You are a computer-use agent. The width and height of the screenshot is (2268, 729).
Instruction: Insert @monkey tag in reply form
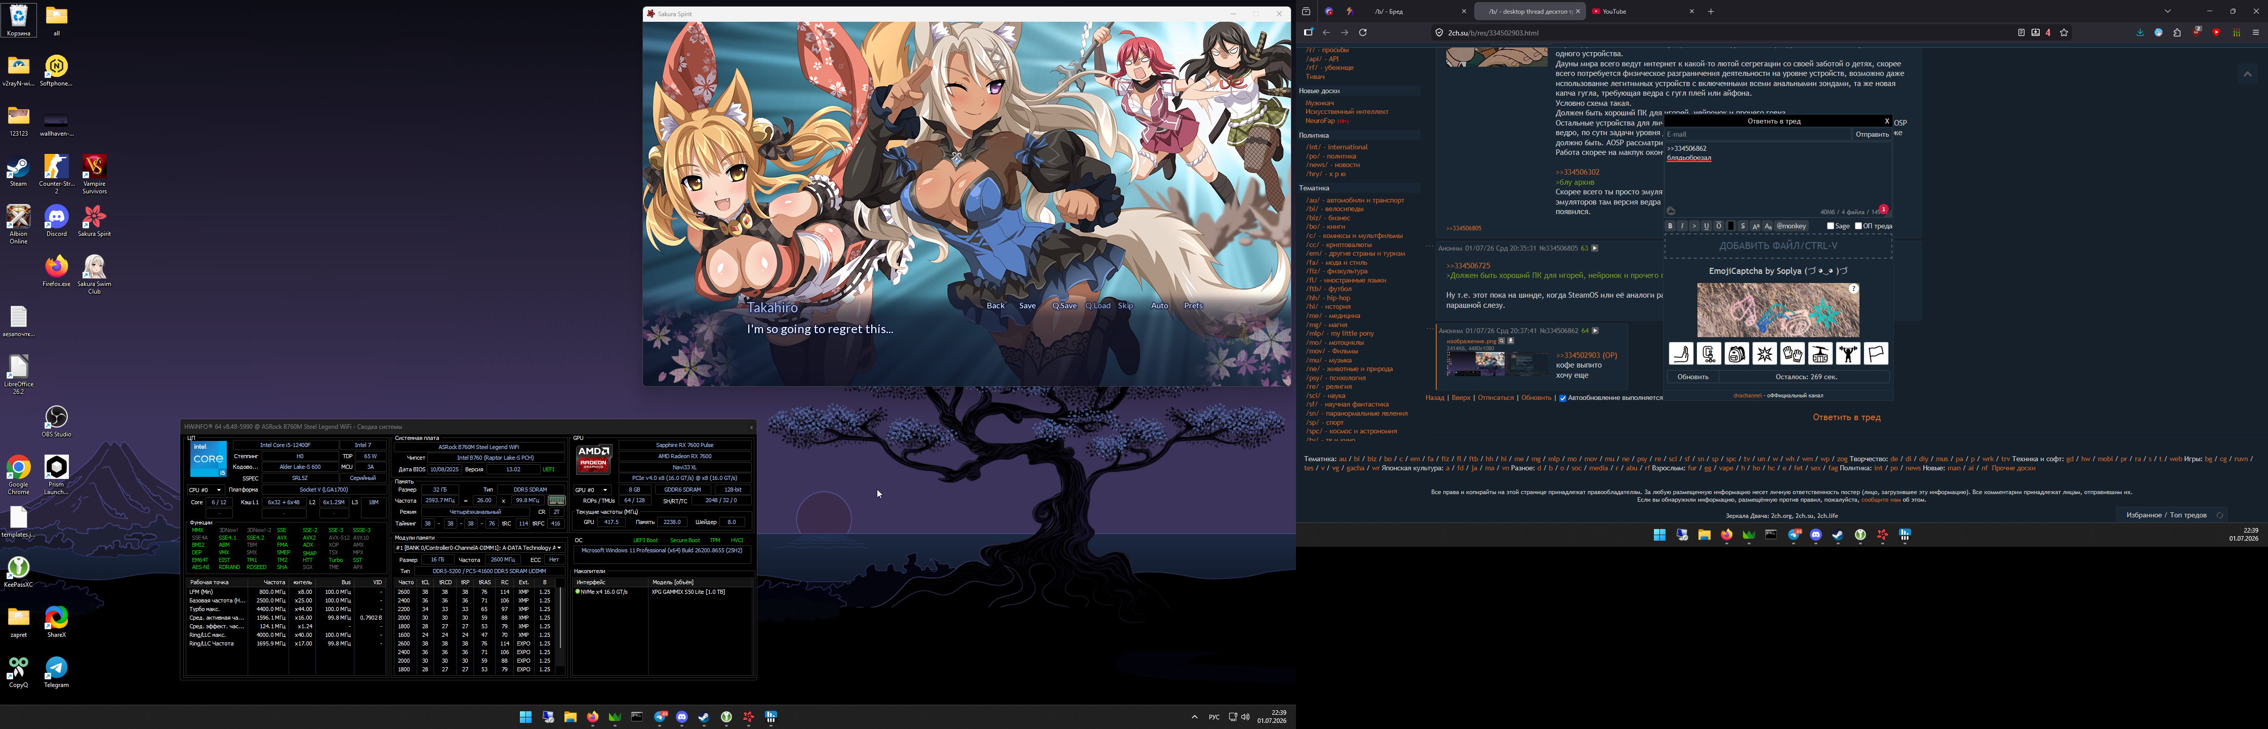(1791, 226)
